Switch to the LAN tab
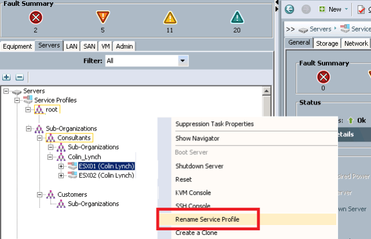This screenshot has height=239, width=371. pyautogui.click(x=72, y=46)
